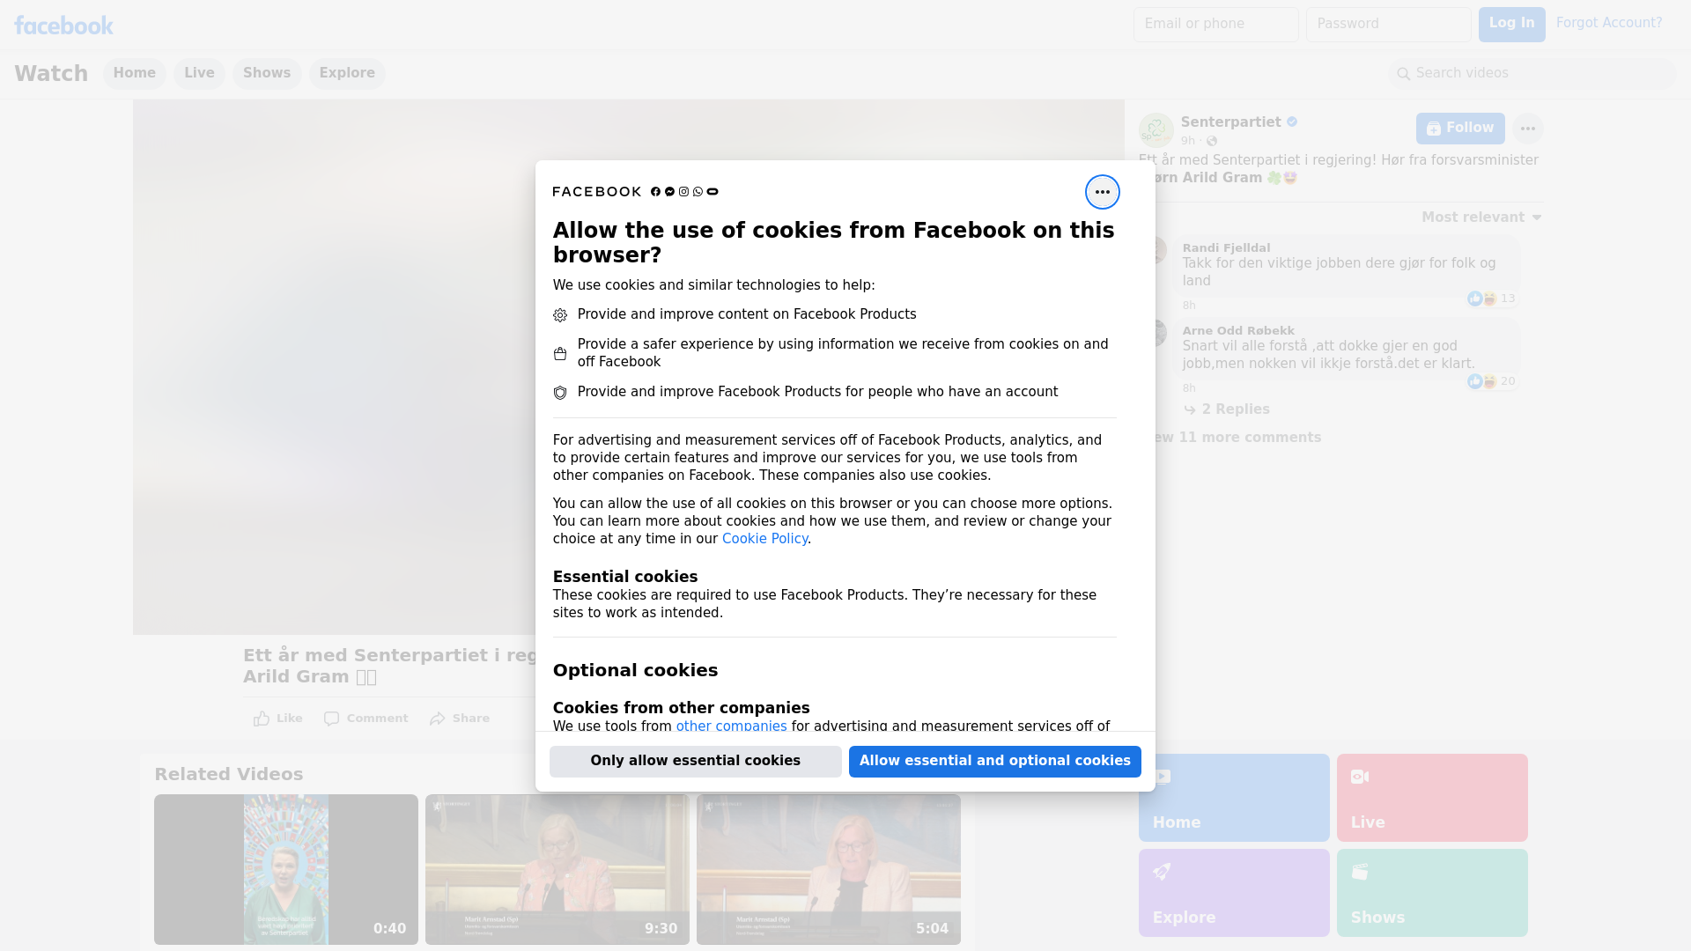This screenshot has width=1691, height=951.
Task: Select the Explore tab in Watch
Action: tap(347, 74)
